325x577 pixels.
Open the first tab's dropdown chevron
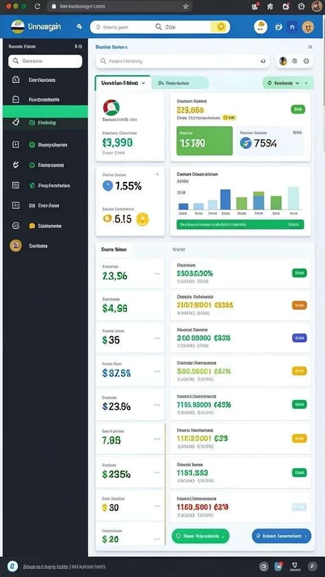pos(143,83)
